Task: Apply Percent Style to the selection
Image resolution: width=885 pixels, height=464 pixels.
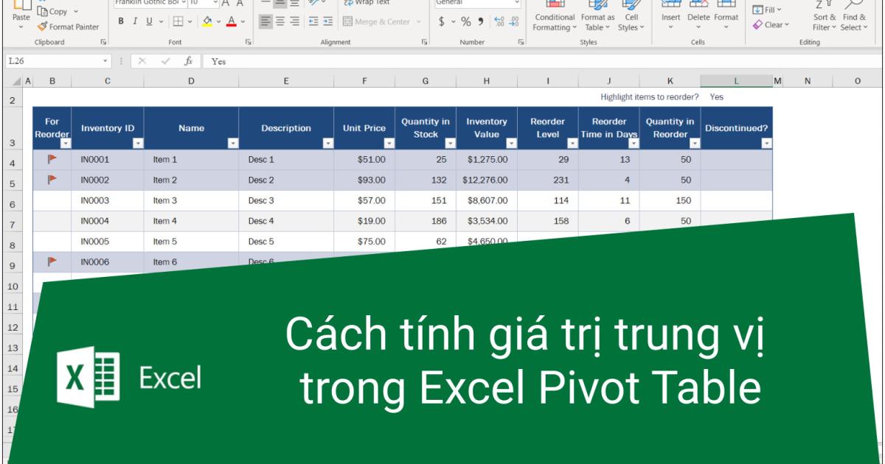Action: [466, 21]
